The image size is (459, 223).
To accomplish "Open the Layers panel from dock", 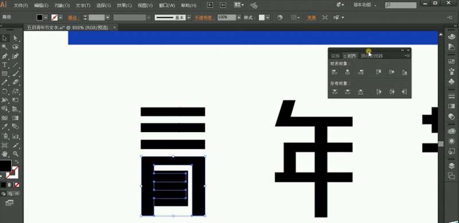I will coord(452,165).
